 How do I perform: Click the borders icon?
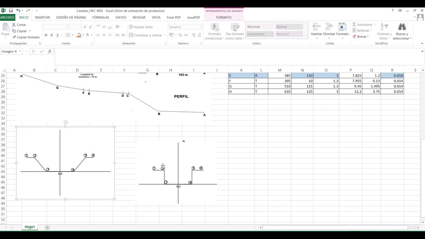(x=68, y=35)
